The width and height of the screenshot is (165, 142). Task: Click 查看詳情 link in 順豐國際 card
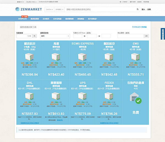point(60,120)
